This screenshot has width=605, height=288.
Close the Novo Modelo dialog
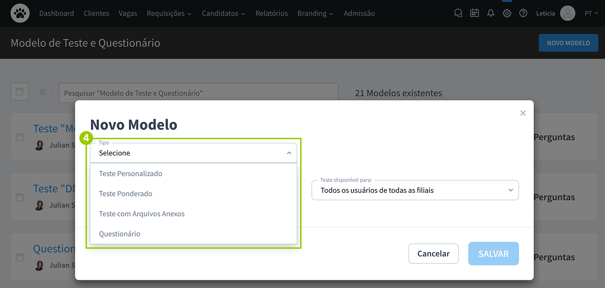point(523,113)
